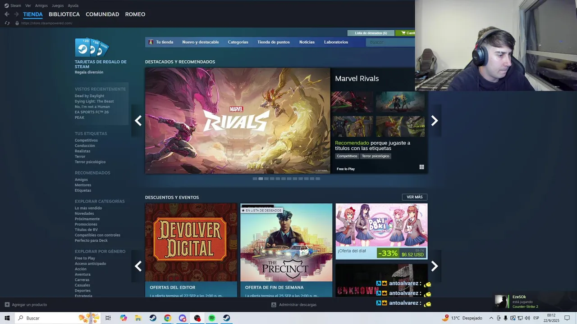Image resolution: width=577 pixels, height=324 pixels.
Task: Open Lista de deseados (6)
Action: click(371, 33)
